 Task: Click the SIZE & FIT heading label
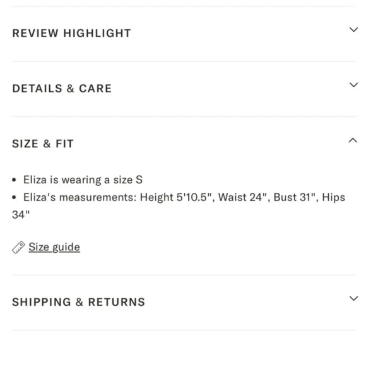43,144
